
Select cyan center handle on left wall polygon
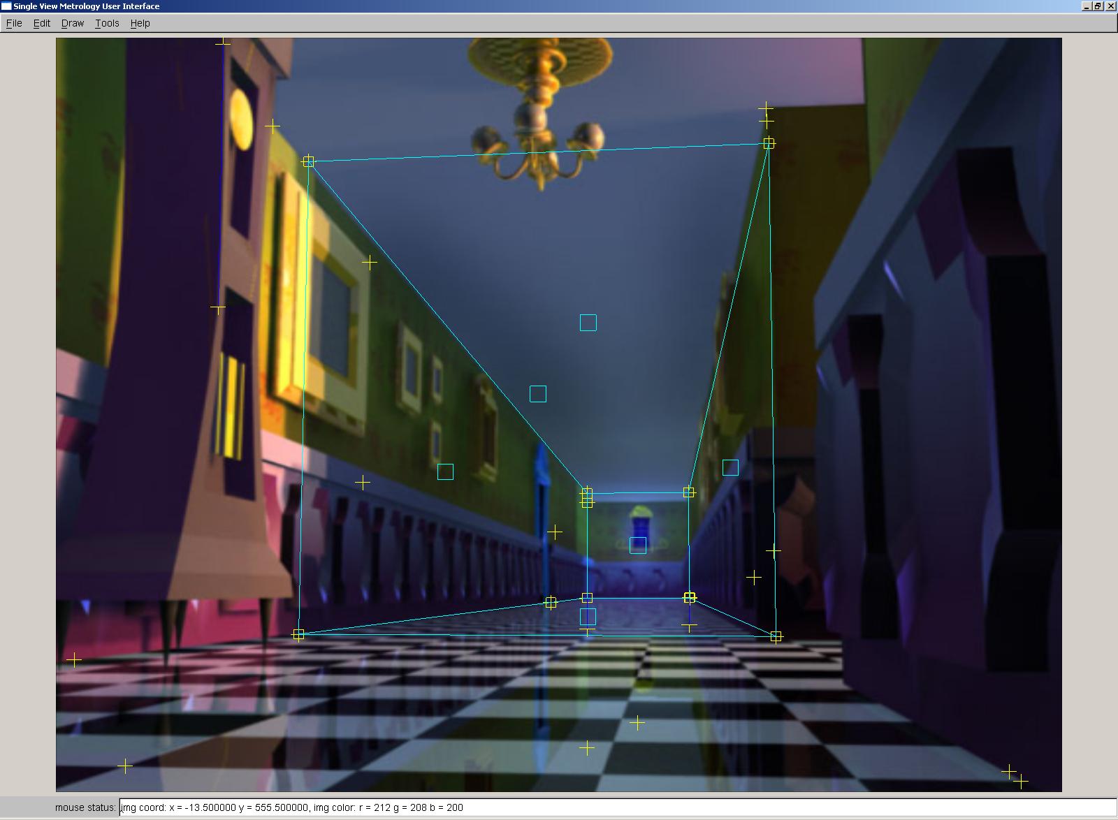pyautogui.click(x=445, y=472)
